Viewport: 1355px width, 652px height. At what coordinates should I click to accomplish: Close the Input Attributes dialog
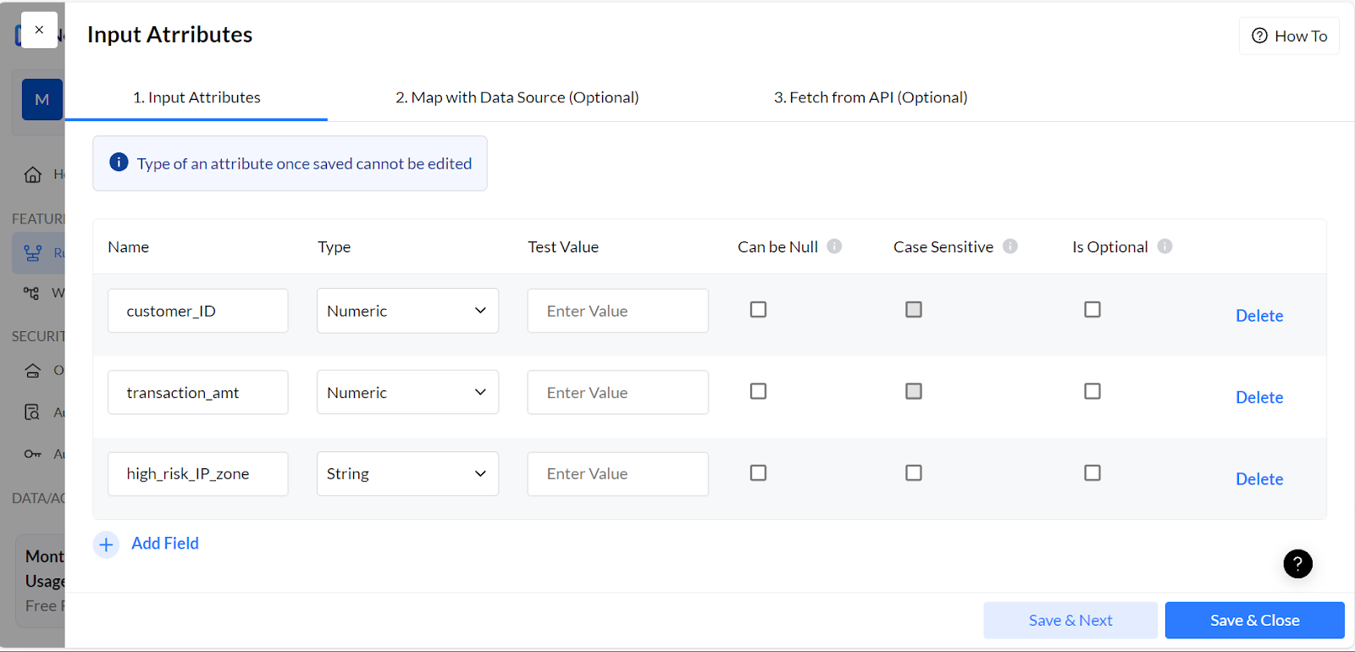39,30
